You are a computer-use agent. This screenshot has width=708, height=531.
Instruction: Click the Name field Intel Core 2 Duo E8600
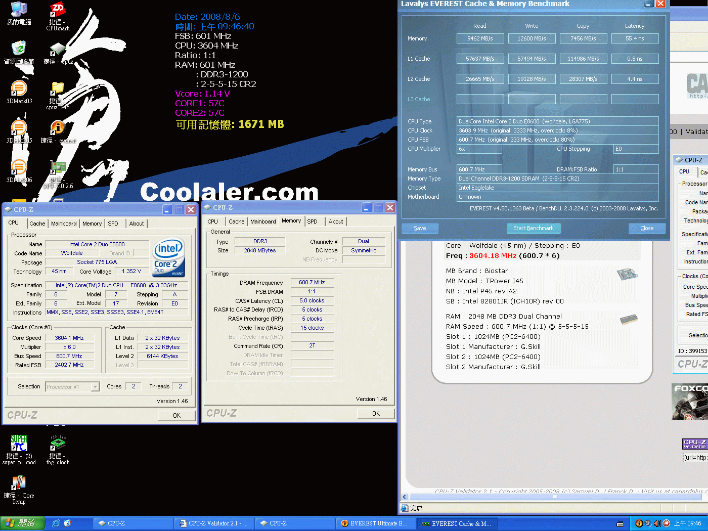pyautogui.click(x=97, y=244)
